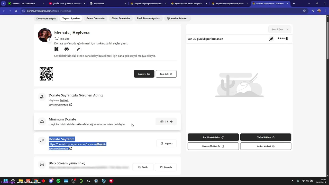
Task: Change profile photo via camera icon
Action: pyautogui.click(x=50, y=40)
